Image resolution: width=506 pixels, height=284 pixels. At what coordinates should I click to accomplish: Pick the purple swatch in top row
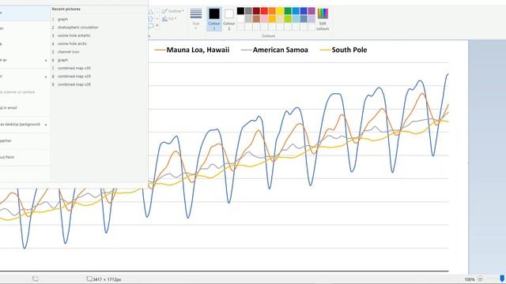coord(312,11)
